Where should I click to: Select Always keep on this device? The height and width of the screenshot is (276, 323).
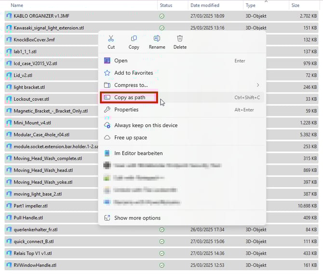(x=146, y=125)
